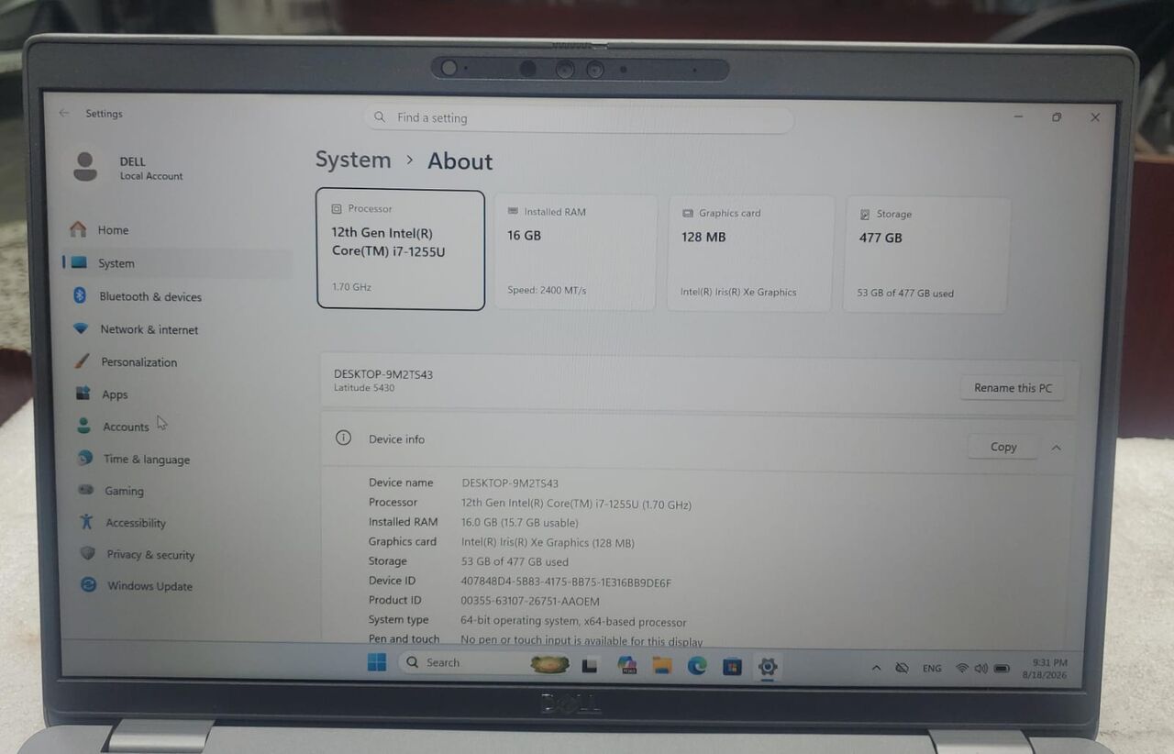Open Task View on the taskbar
Image resolution: width=1174 pixels, height=754 pixels.
pos(590,665)
